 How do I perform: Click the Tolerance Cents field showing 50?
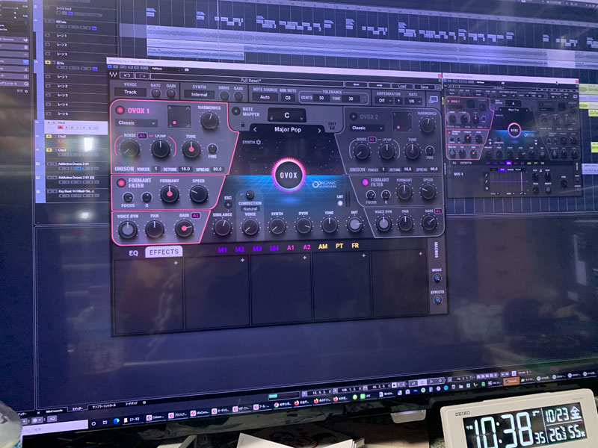[321, 99]
